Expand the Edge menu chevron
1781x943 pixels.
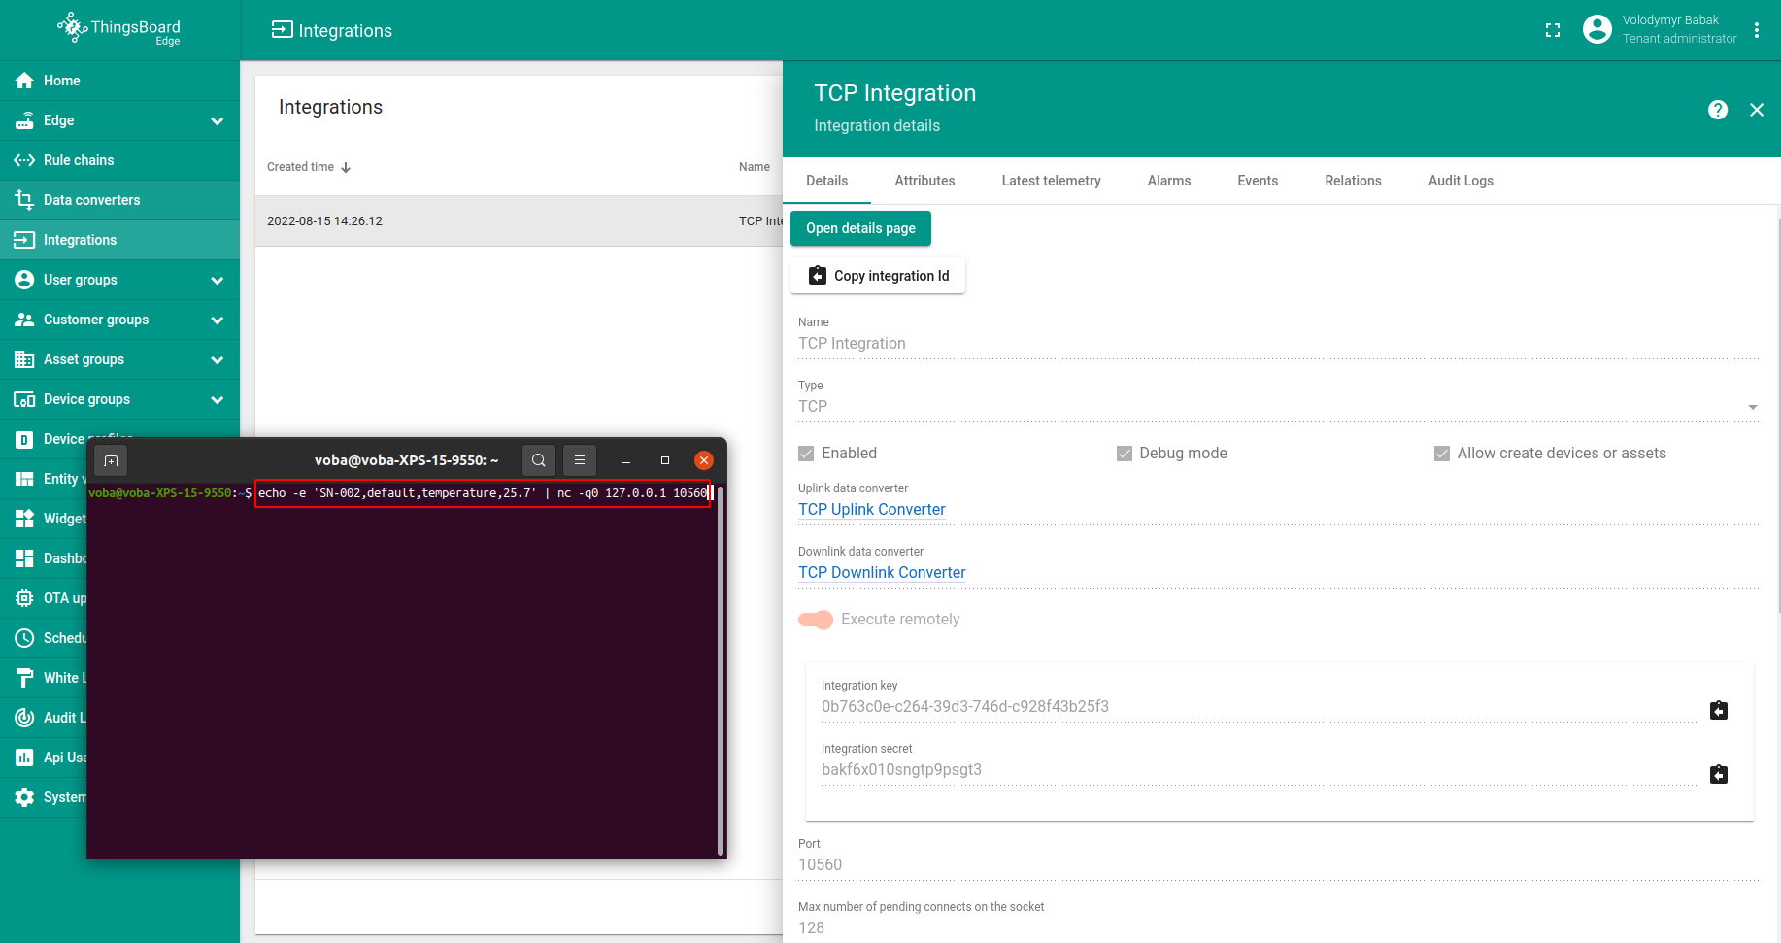[x=218, y=121]
